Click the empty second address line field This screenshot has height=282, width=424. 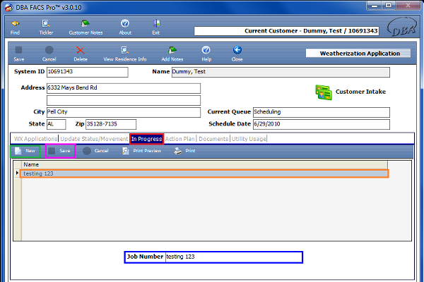point(124,100)
